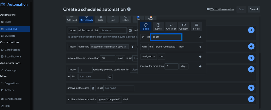Screen dimensions: 271x110
Task: Focus the 'To Do' list name field
Action: (x=166, y=37)
